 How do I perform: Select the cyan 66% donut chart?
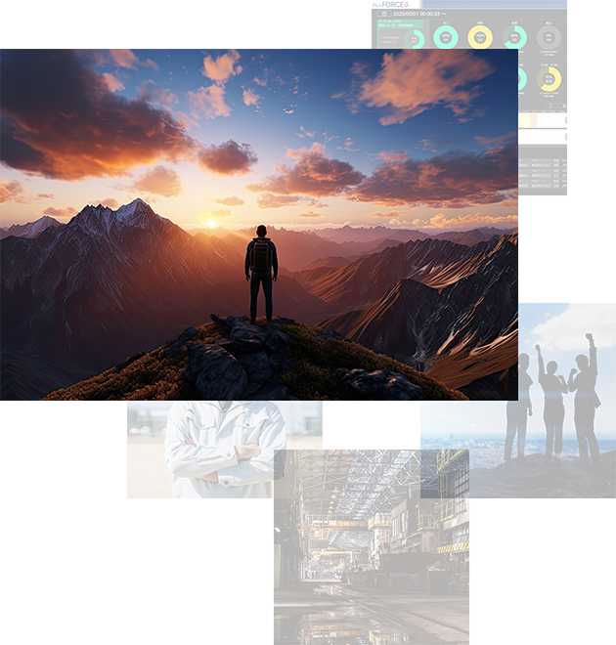tap(513, 38)
